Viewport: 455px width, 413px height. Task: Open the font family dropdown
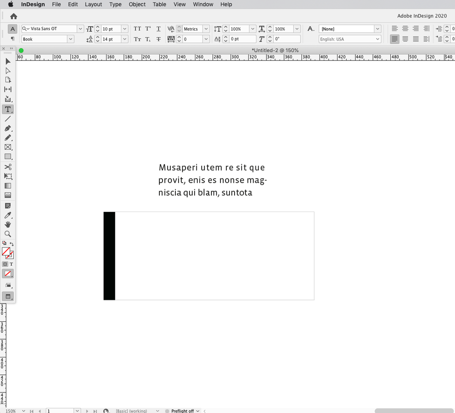pos(80,28)
